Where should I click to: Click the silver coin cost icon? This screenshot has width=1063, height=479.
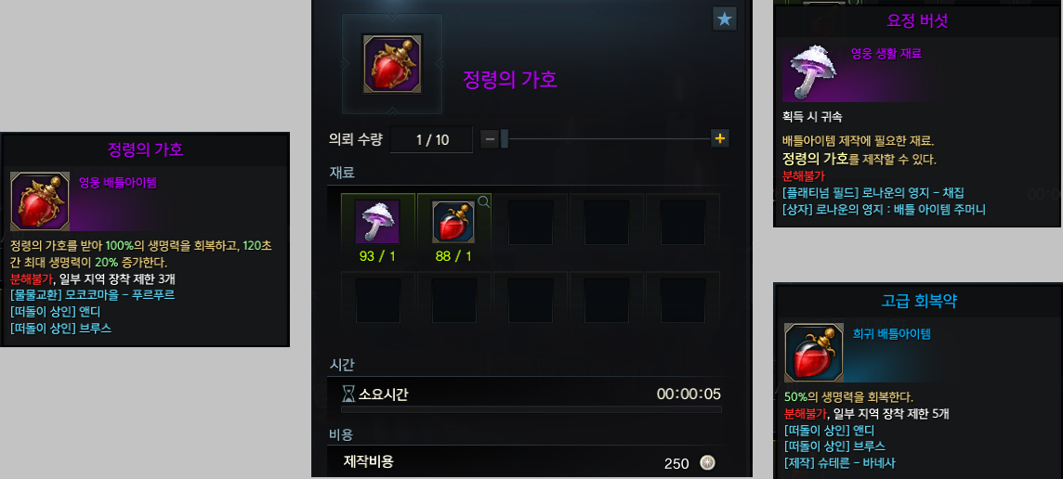(x=708, y=462)
